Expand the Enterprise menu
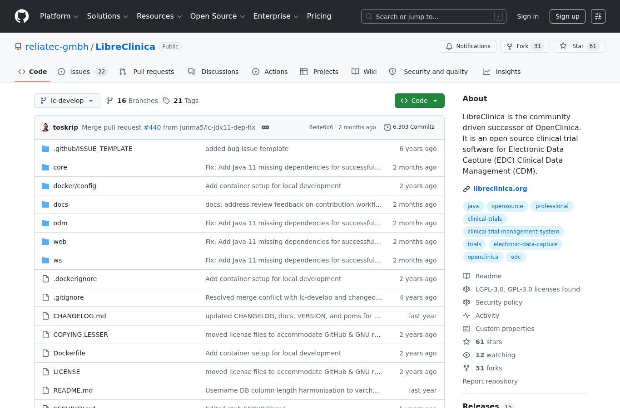This screenshot has width=620, height=408. (276, 16)
